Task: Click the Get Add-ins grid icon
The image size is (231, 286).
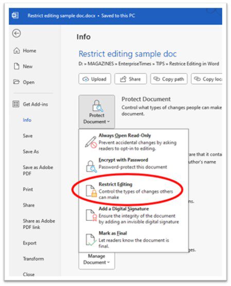Action: pyautogui.click(x=16, y=104)
